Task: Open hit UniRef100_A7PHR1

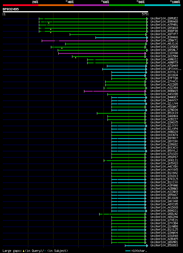Action: (x=164, y=25)
